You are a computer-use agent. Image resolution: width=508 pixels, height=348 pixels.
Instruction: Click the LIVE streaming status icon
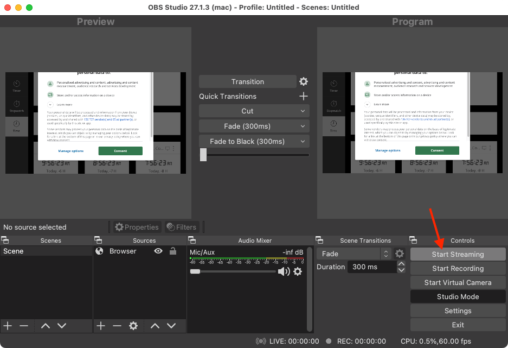click(261, 341)
